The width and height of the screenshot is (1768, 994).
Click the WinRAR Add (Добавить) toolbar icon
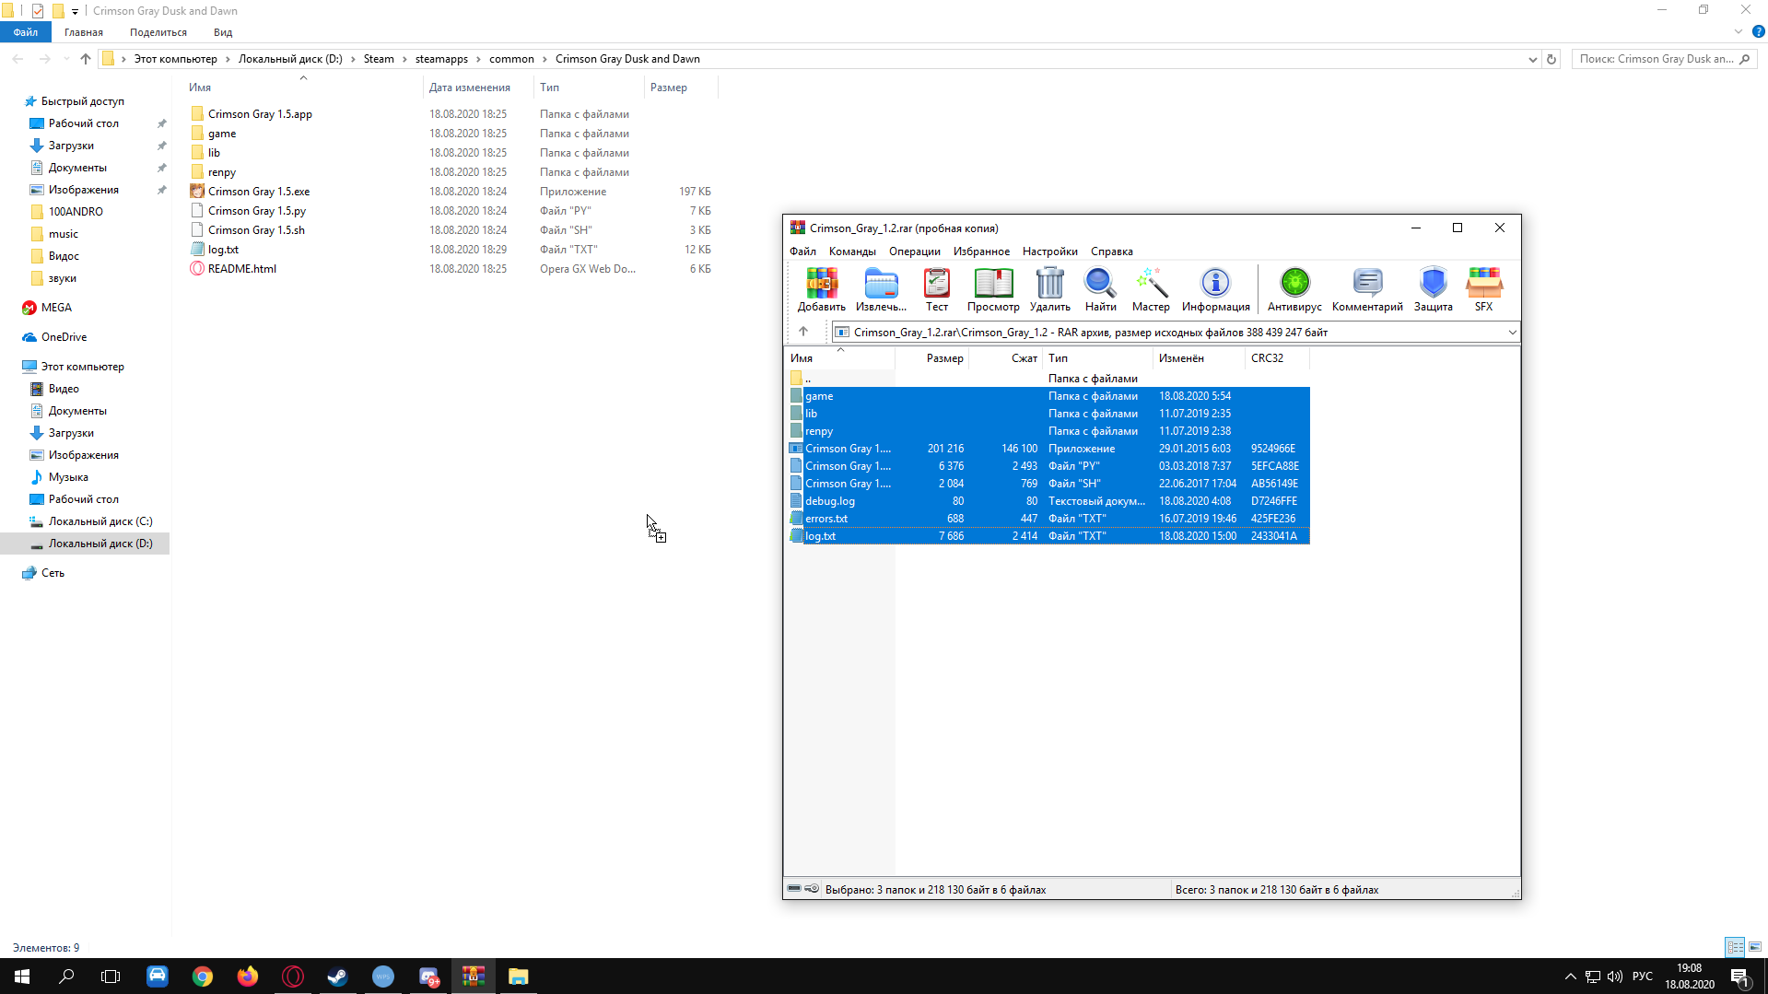pos(821,289)
